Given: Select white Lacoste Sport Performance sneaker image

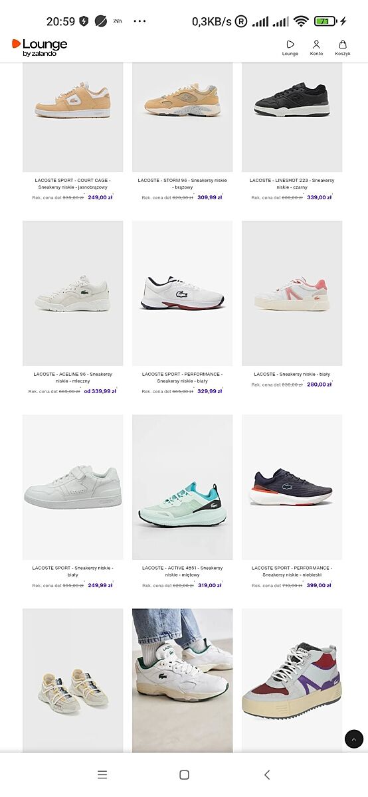Looking at the screenshot, I should tap(183, 294).
